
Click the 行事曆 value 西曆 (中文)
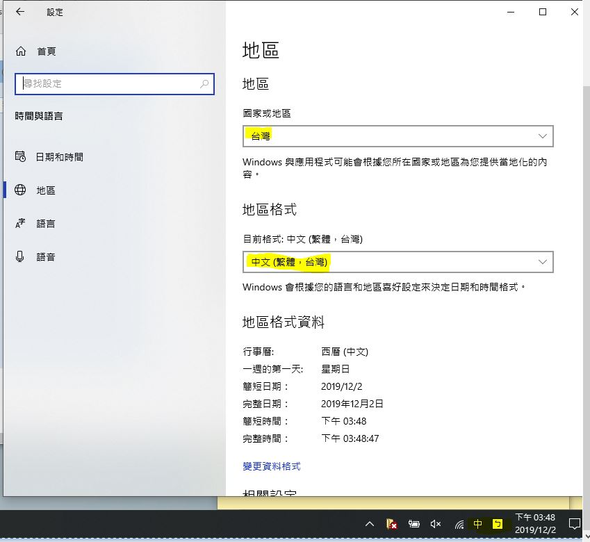point(345,352)
